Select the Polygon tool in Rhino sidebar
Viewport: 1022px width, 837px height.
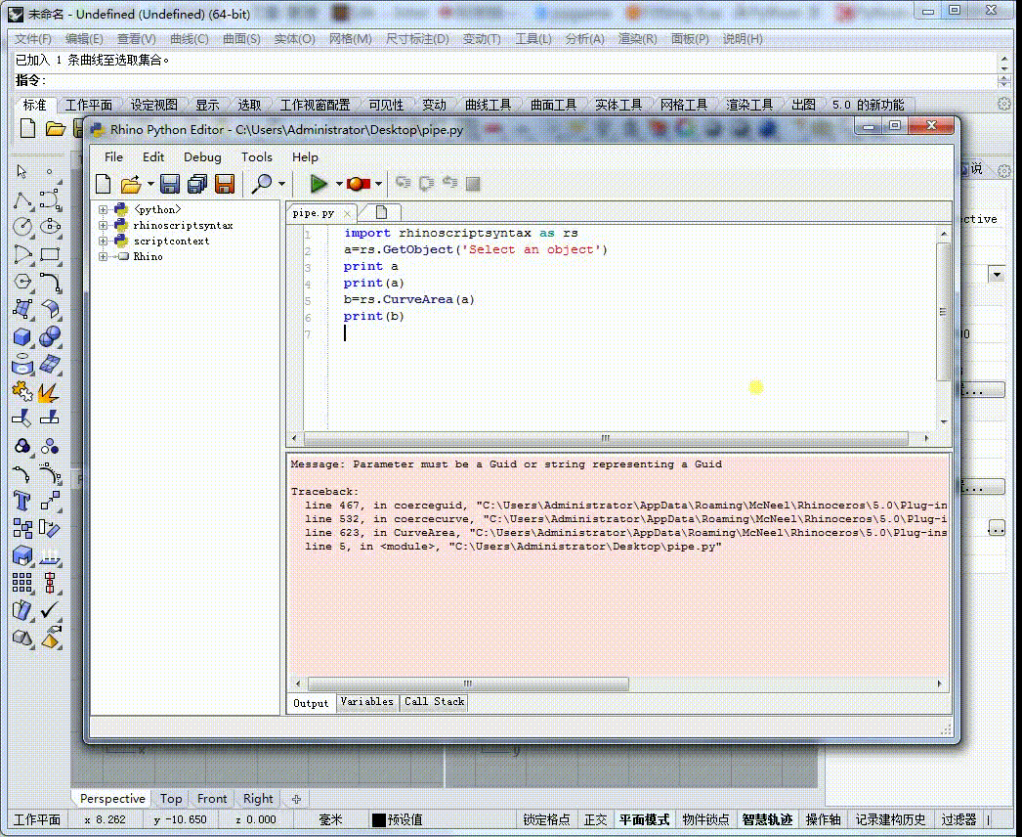pyautogui.click(x=22, y=282)
